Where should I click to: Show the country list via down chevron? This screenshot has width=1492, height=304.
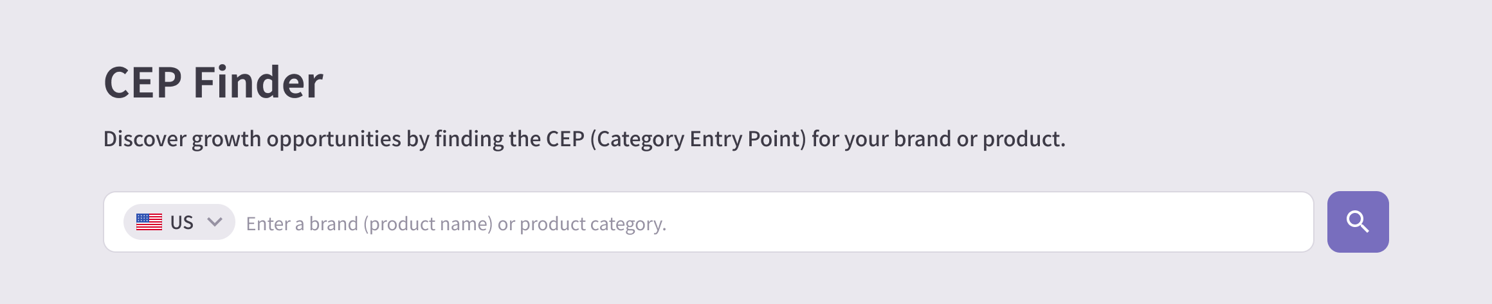point(215,222)
